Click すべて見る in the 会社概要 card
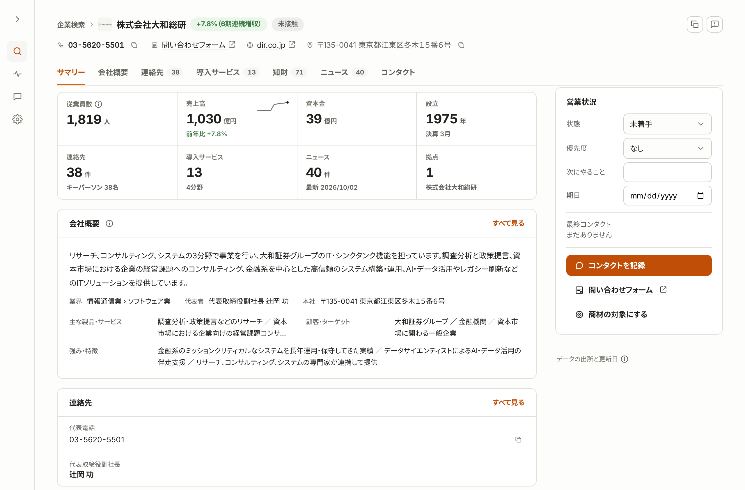This screenshot has height=490, width=745. pyautogui.click(x=508, y=223)
